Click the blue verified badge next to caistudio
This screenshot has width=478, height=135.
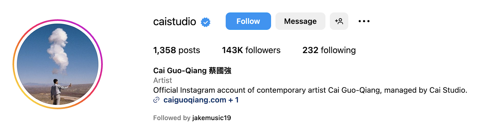pyautogui.click(x=206, y=22)
